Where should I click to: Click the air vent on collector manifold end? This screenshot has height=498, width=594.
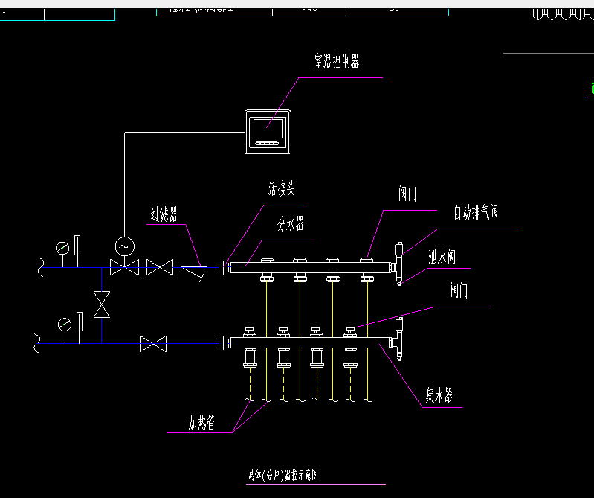coord(399,325)
